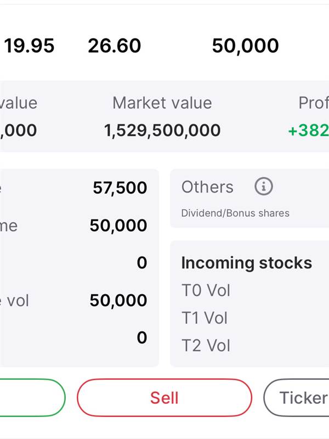The height and width of the screenshot is (439, 329).
Task: Select the Incoming stocks heading
Action: [x=246, y=263]
